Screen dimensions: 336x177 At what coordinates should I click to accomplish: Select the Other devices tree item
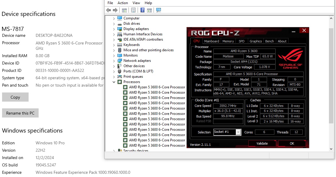134,66
